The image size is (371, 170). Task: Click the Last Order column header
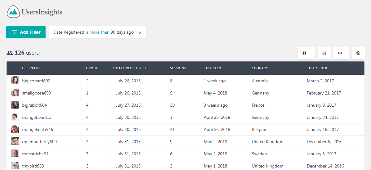tap(317, 68)
